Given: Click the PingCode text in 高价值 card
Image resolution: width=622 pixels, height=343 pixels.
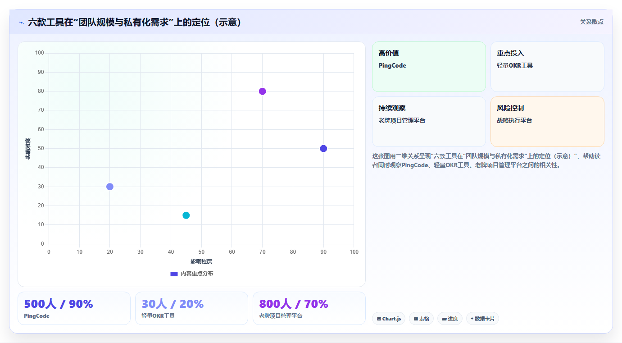Looking at the screenshot, I should (x=392, y=66).
